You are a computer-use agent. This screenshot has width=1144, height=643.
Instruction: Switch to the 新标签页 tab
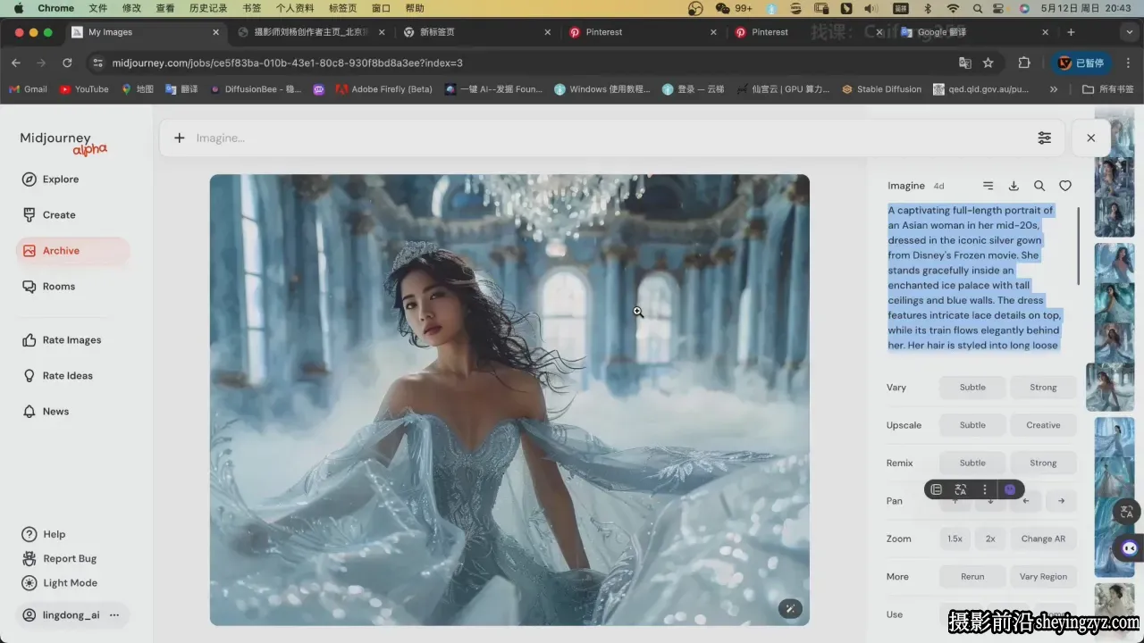pyautogui.click(x=477, y=32)
